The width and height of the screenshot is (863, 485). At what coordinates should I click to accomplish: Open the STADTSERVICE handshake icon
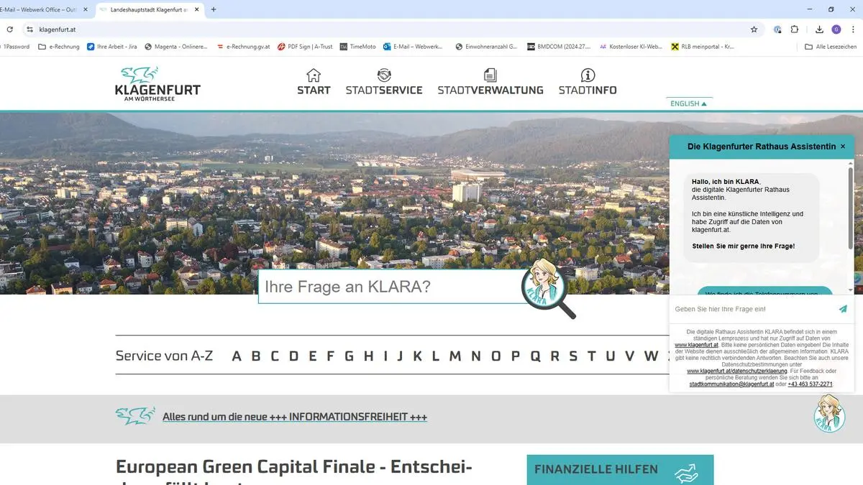(x=384, y=75)
